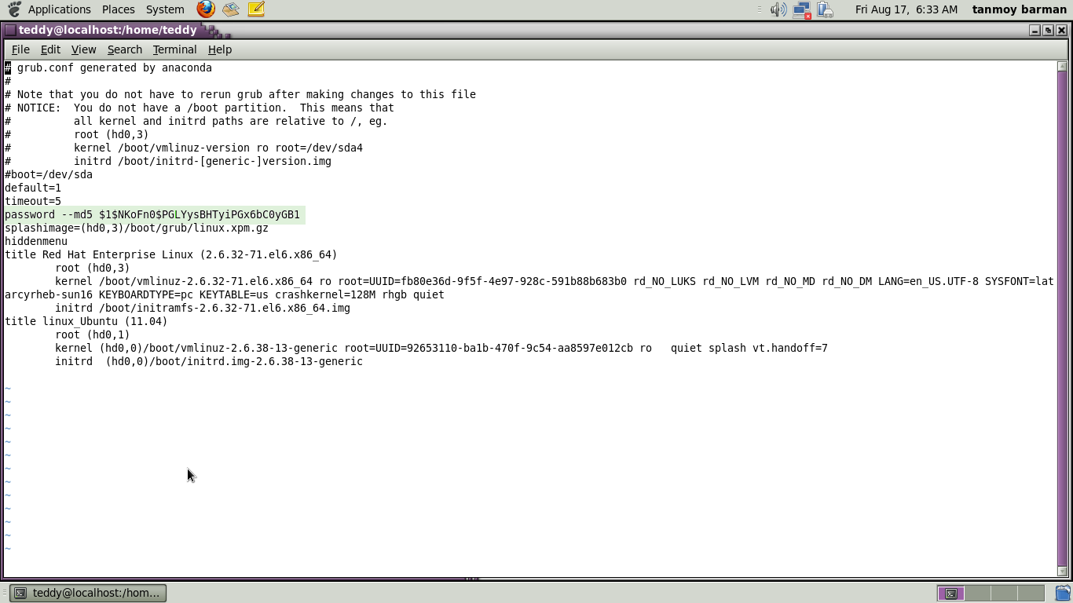The height and width of the screenshot is (603, 1073).
Task: Click the battery power icon in the tray
Action: pyautogui.click(x=825, y=9)
